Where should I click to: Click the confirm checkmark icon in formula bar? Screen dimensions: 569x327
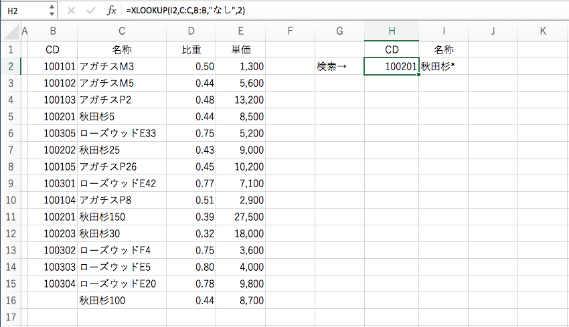[x=90, y=11]
